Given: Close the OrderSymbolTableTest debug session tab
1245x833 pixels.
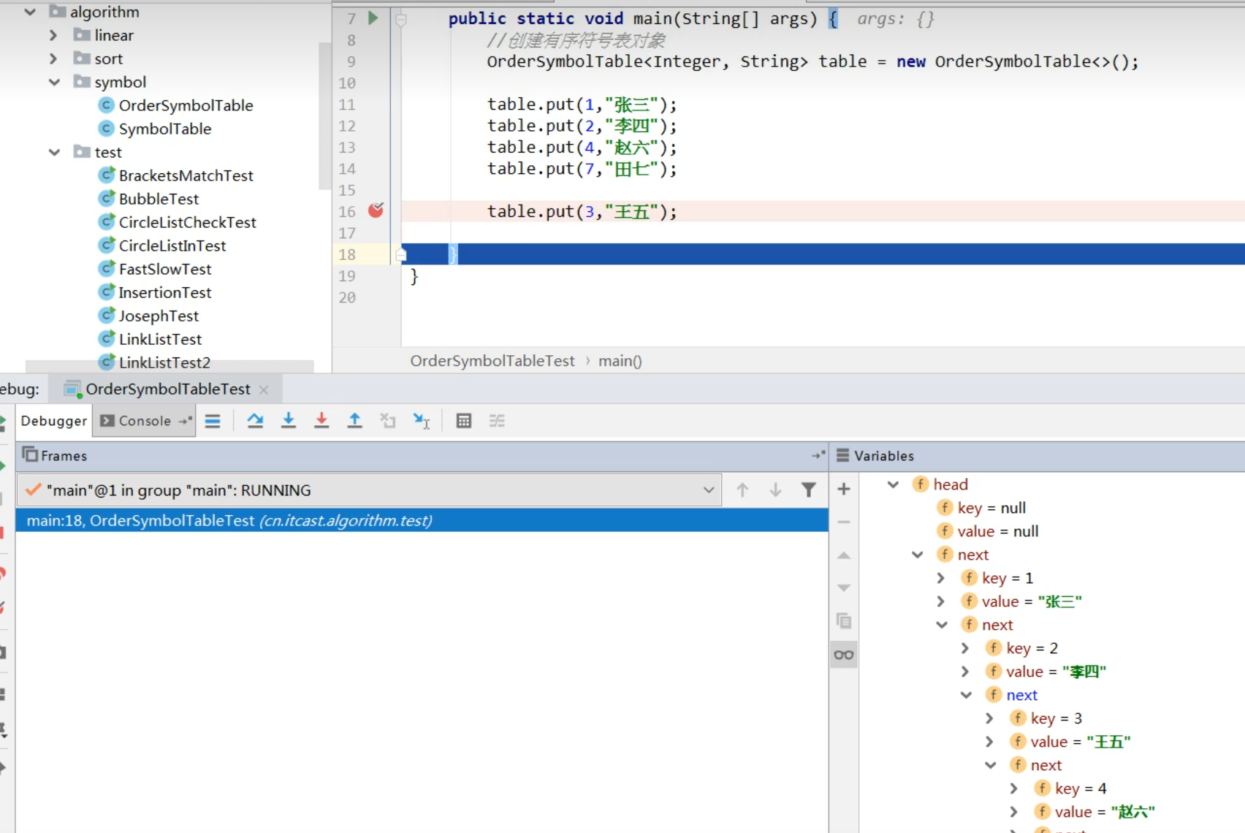Looking at the screenshot, I should [264, 389].
